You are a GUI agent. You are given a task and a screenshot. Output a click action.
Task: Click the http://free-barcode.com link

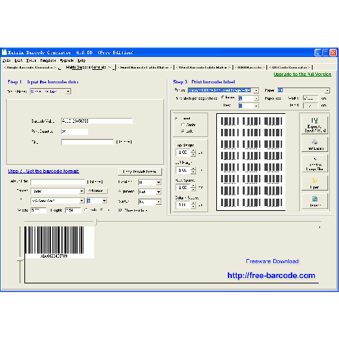click(x=271, y=275)
